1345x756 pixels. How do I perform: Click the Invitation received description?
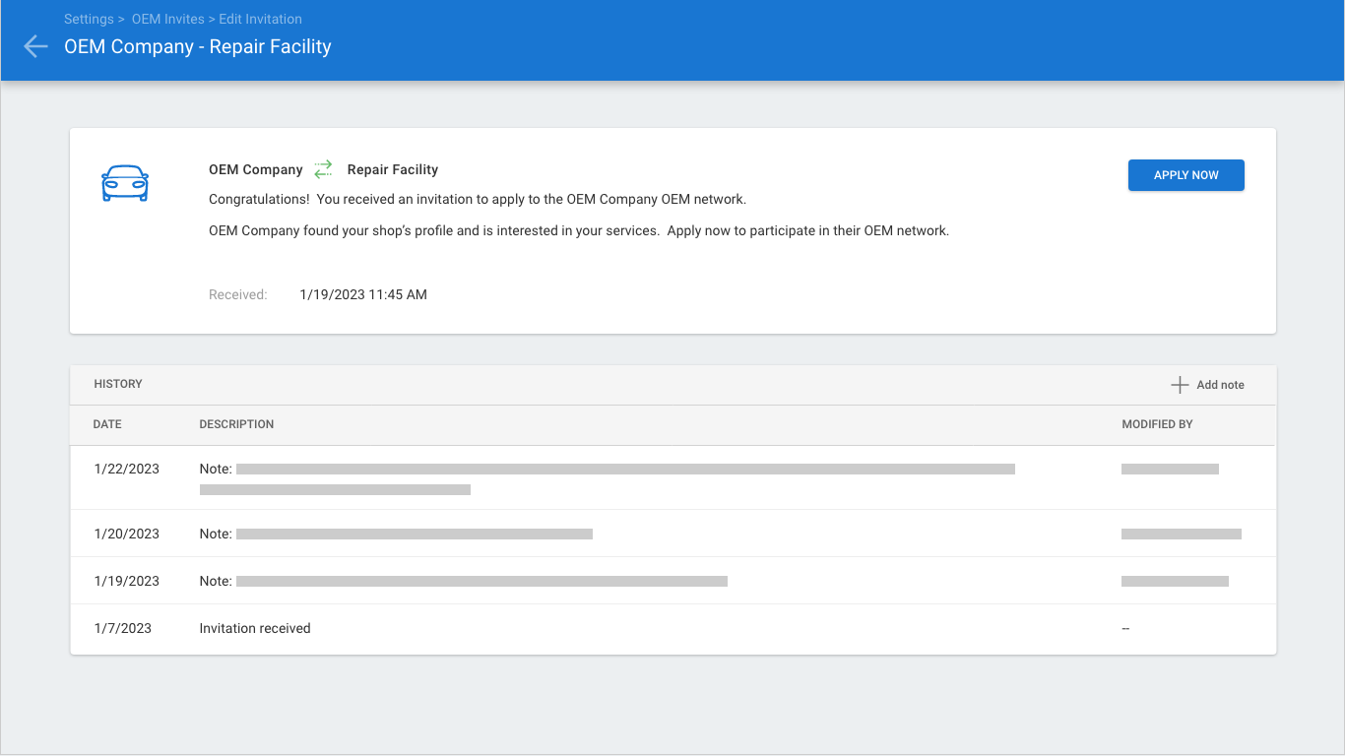coord(255,628)
